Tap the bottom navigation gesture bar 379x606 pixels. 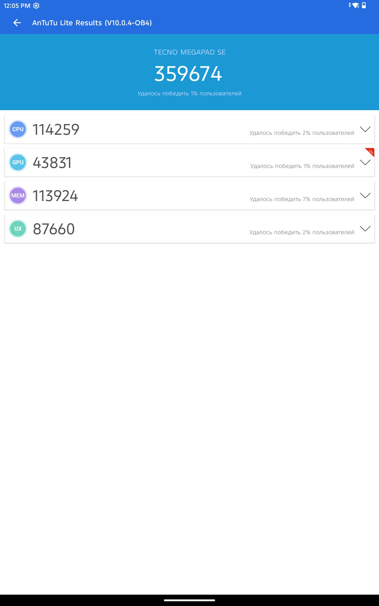pyautogui.click(x=189, y=600)
